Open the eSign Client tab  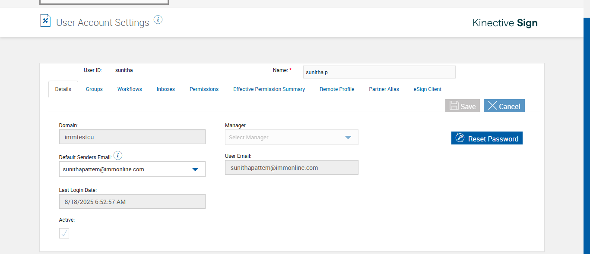(x=428, y=89)
